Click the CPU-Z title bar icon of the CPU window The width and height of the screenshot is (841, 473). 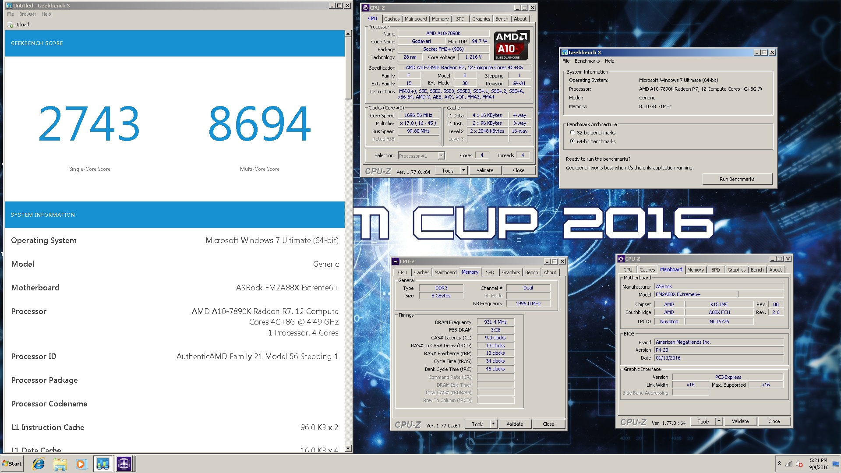pos(366,8)
